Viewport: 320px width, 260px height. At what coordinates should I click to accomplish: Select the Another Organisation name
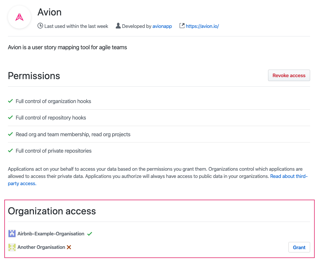tap(41, 247)
